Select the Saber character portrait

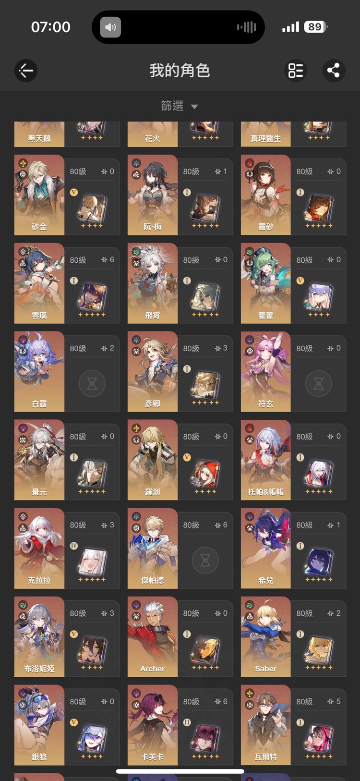pos(265,637)
